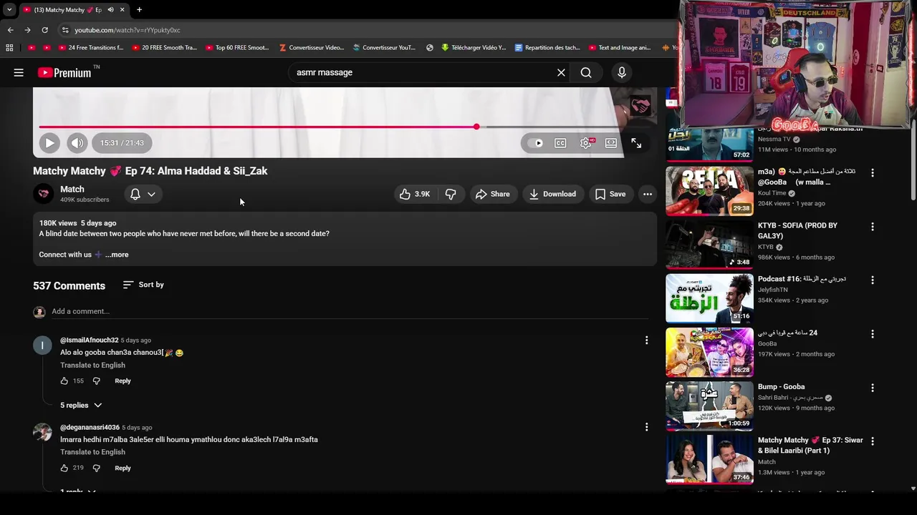Dislike the degananasri4036 comment
Screen dimensions: 917x515
[x=97, y=468]
